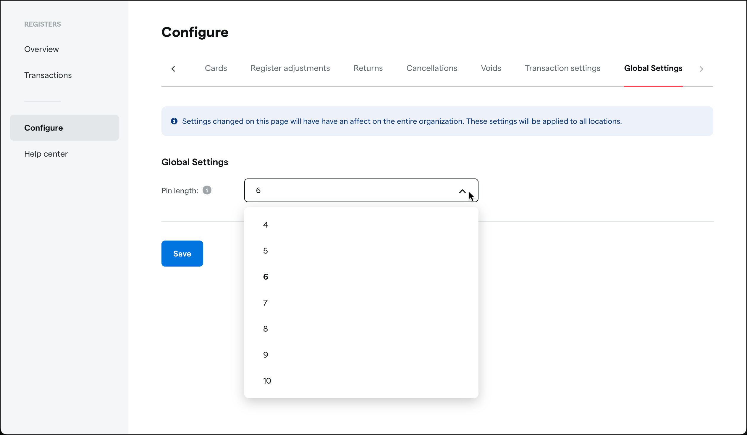Navigate to Transactions in the sidebar
This screenshot has width=747, height=435.
coord(48,75)
